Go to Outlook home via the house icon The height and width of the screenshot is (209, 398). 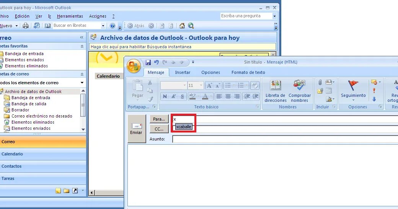pos(182,26)
